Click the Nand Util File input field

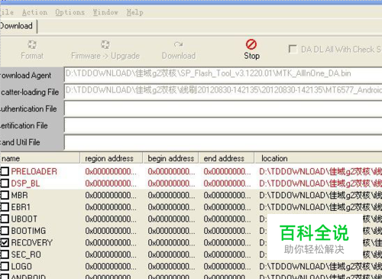point(223,142)
